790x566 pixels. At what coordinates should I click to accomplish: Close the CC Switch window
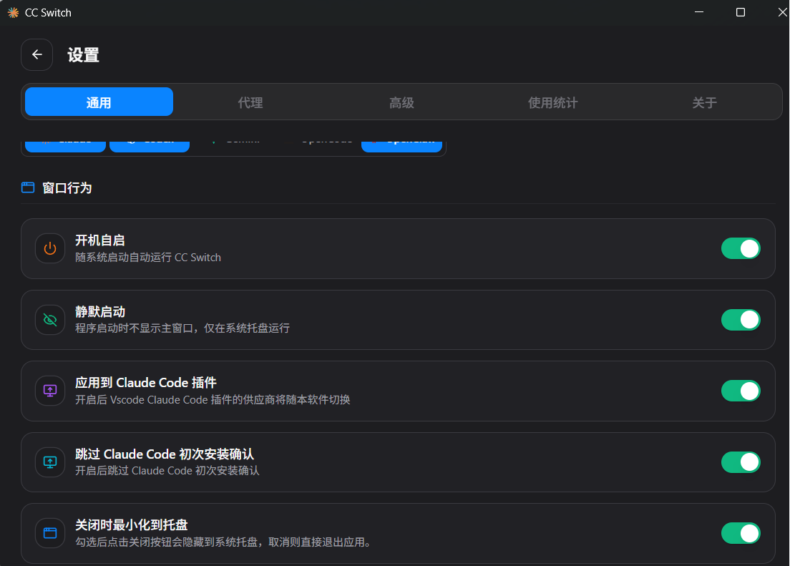[782, 12]
